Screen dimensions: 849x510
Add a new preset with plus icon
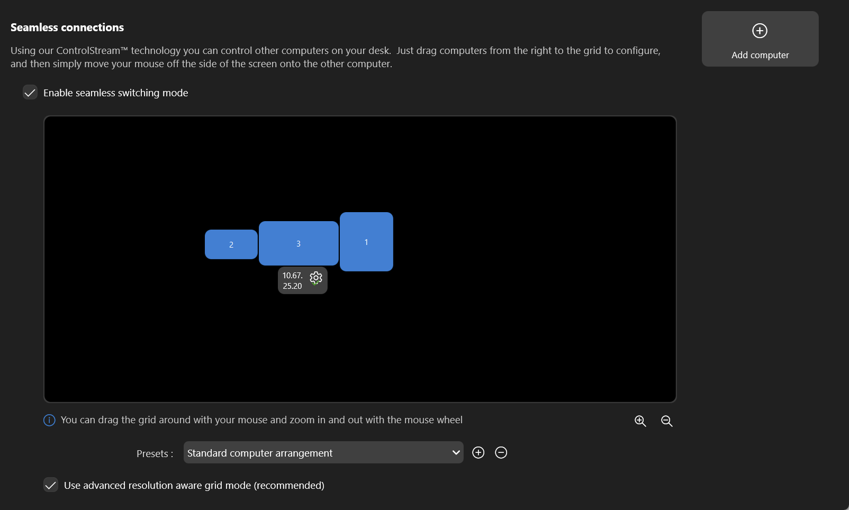(x=478, y=453)
